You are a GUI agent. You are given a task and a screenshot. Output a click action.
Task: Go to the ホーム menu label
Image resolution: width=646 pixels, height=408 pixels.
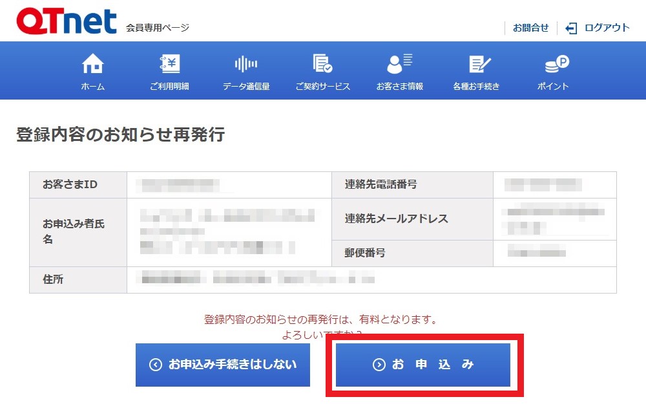tap(92, 86)
